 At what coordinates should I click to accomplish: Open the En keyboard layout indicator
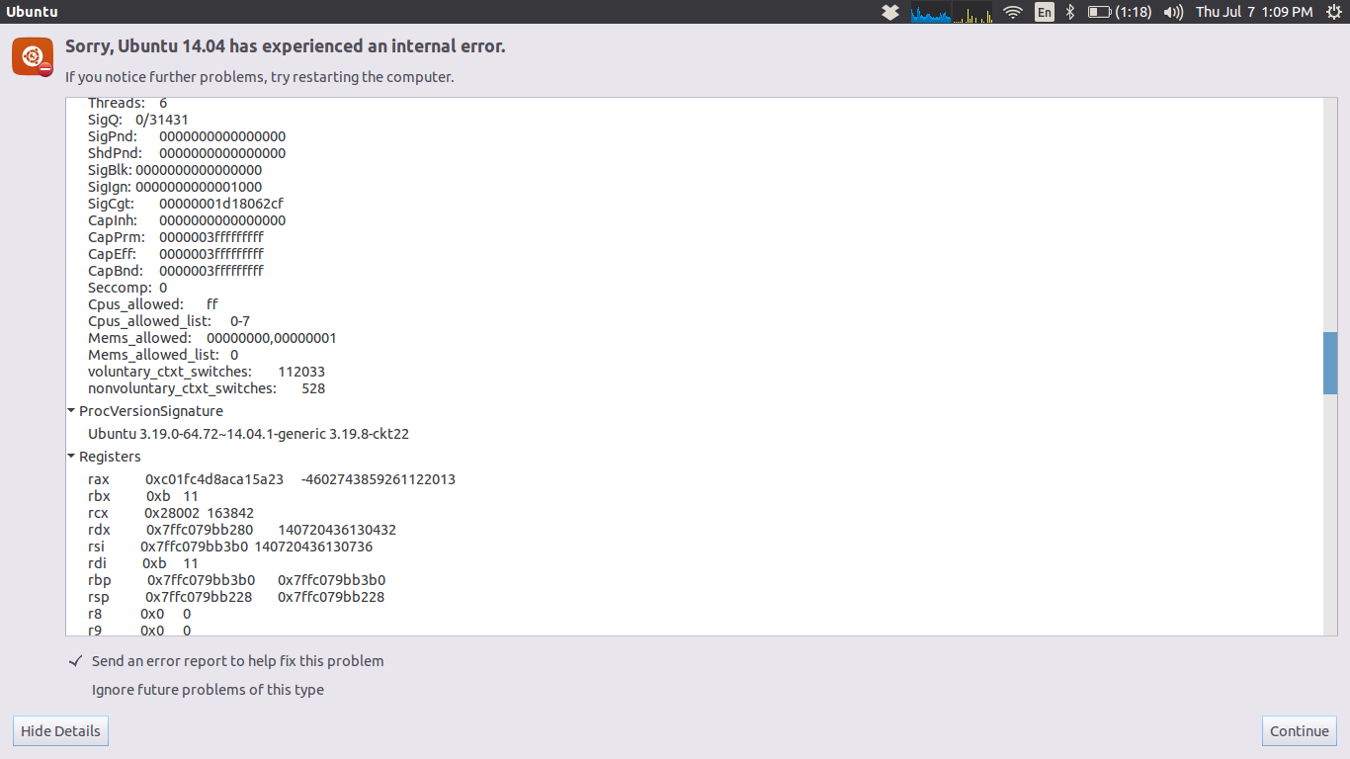tap(1045, 12)
